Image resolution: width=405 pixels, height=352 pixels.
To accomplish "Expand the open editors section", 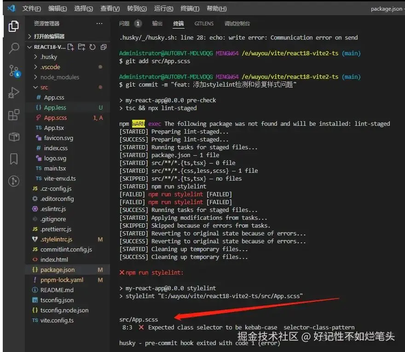I will point(68,36).
